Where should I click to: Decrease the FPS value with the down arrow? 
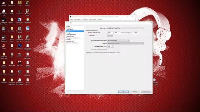pyautogui.click(x=112, y=47)
